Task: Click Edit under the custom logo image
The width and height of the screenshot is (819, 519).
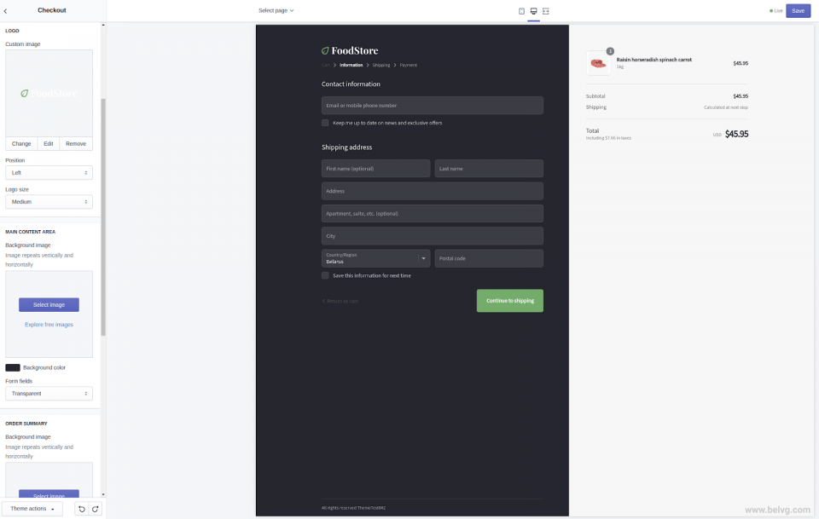Action: pos(49,143)
